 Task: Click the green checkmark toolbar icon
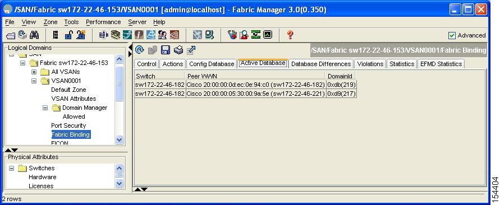coord(256,35)
